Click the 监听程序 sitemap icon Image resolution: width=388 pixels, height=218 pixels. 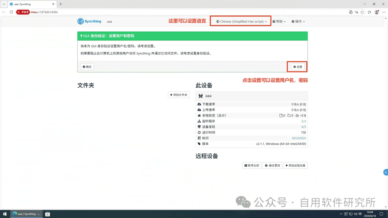coord(199,121)
